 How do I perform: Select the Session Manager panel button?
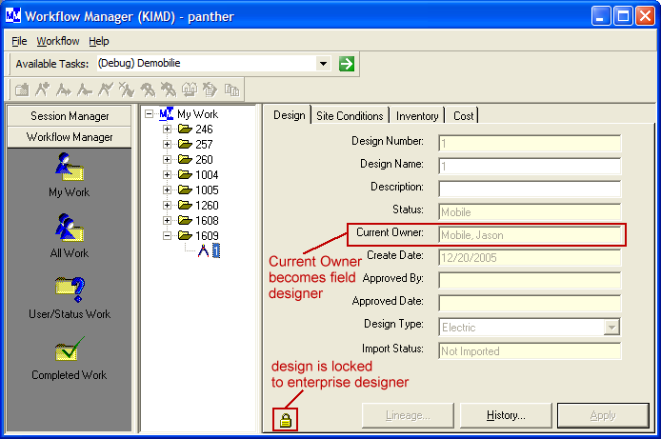pyautogui.click(x=69, y=116)
